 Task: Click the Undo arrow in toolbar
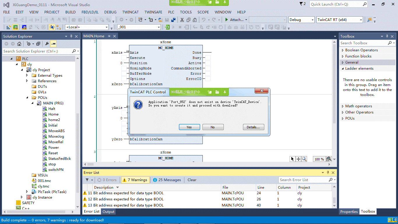(x=204, y=20)
